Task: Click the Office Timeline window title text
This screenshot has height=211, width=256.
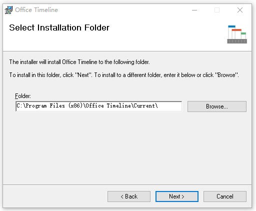Action: click(36, 10)
